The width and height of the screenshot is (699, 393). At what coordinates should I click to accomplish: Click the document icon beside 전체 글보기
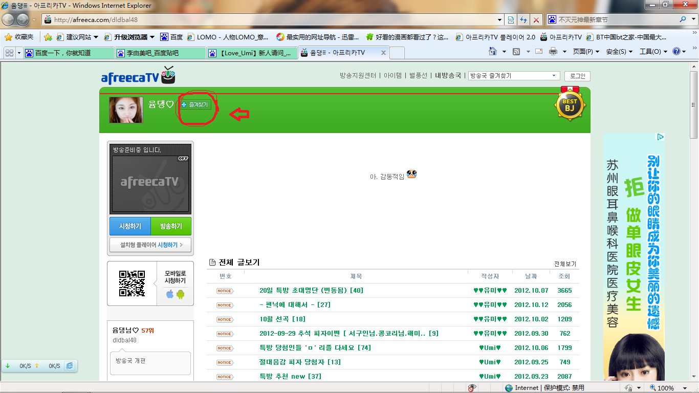(212, 263)
